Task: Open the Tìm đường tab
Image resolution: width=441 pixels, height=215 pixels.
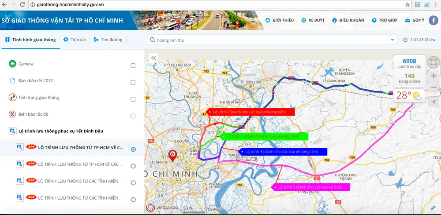Action: pyautogui.click(x=108, y=40)
